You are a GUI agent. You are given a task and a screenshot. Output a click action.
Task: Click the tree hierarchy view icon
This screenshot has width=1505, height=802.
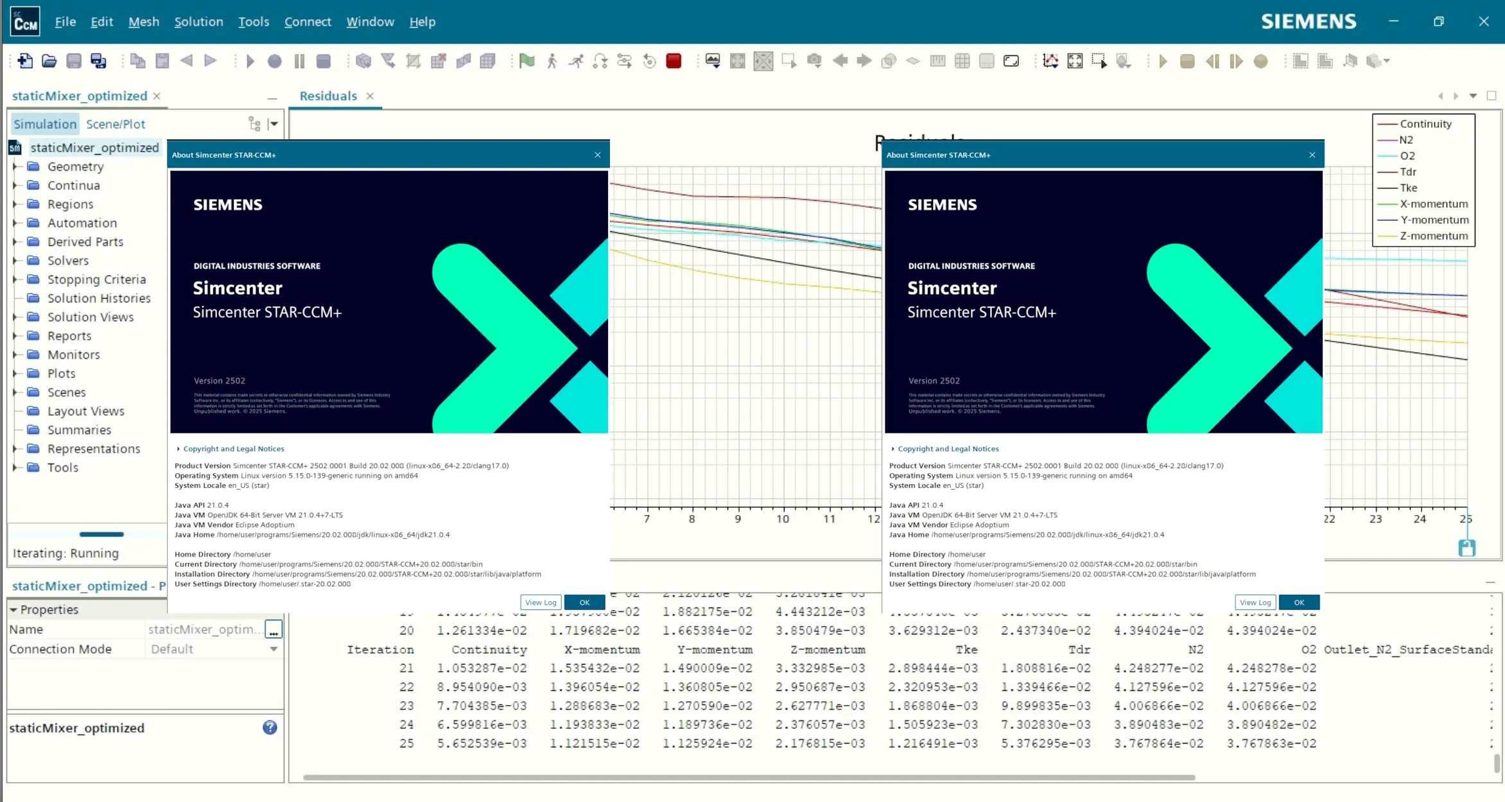click(255, 124)
